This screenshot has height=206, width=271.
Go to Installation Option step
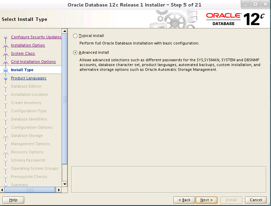[28, 45]
